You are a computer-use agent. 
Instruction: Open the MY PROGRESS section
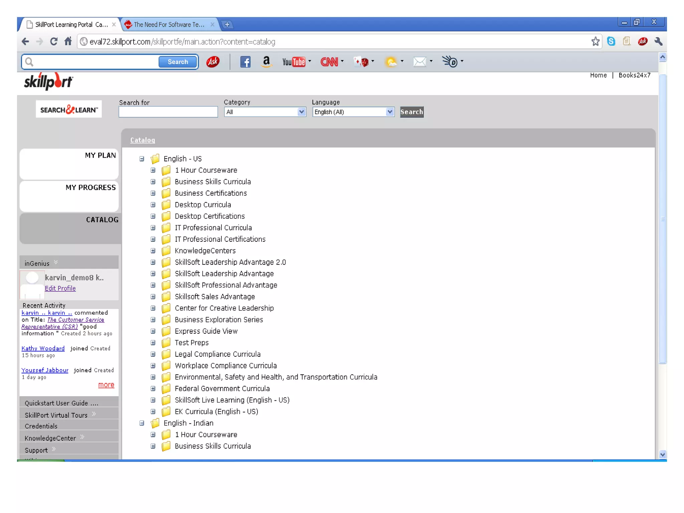(x=90, y=188)
